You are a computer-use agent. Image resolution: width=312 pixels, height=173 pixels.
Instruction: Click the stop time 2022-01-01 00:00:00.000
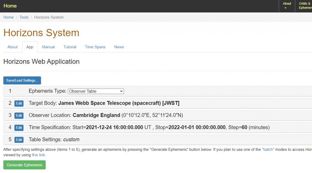(x=197, y=127)
